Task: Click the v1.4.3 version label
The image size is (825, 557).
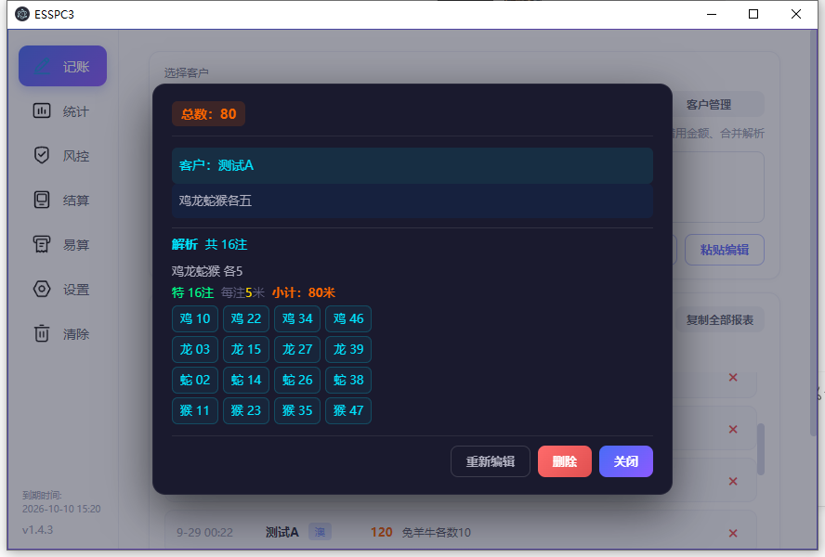Action: point(37,530)
